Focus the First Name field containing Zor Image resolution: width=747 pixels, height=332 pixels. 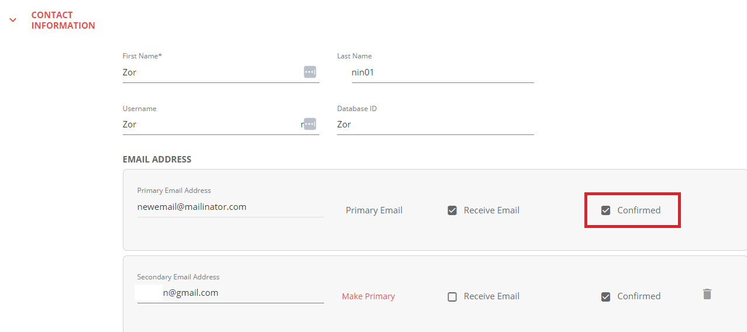[221, 72]
